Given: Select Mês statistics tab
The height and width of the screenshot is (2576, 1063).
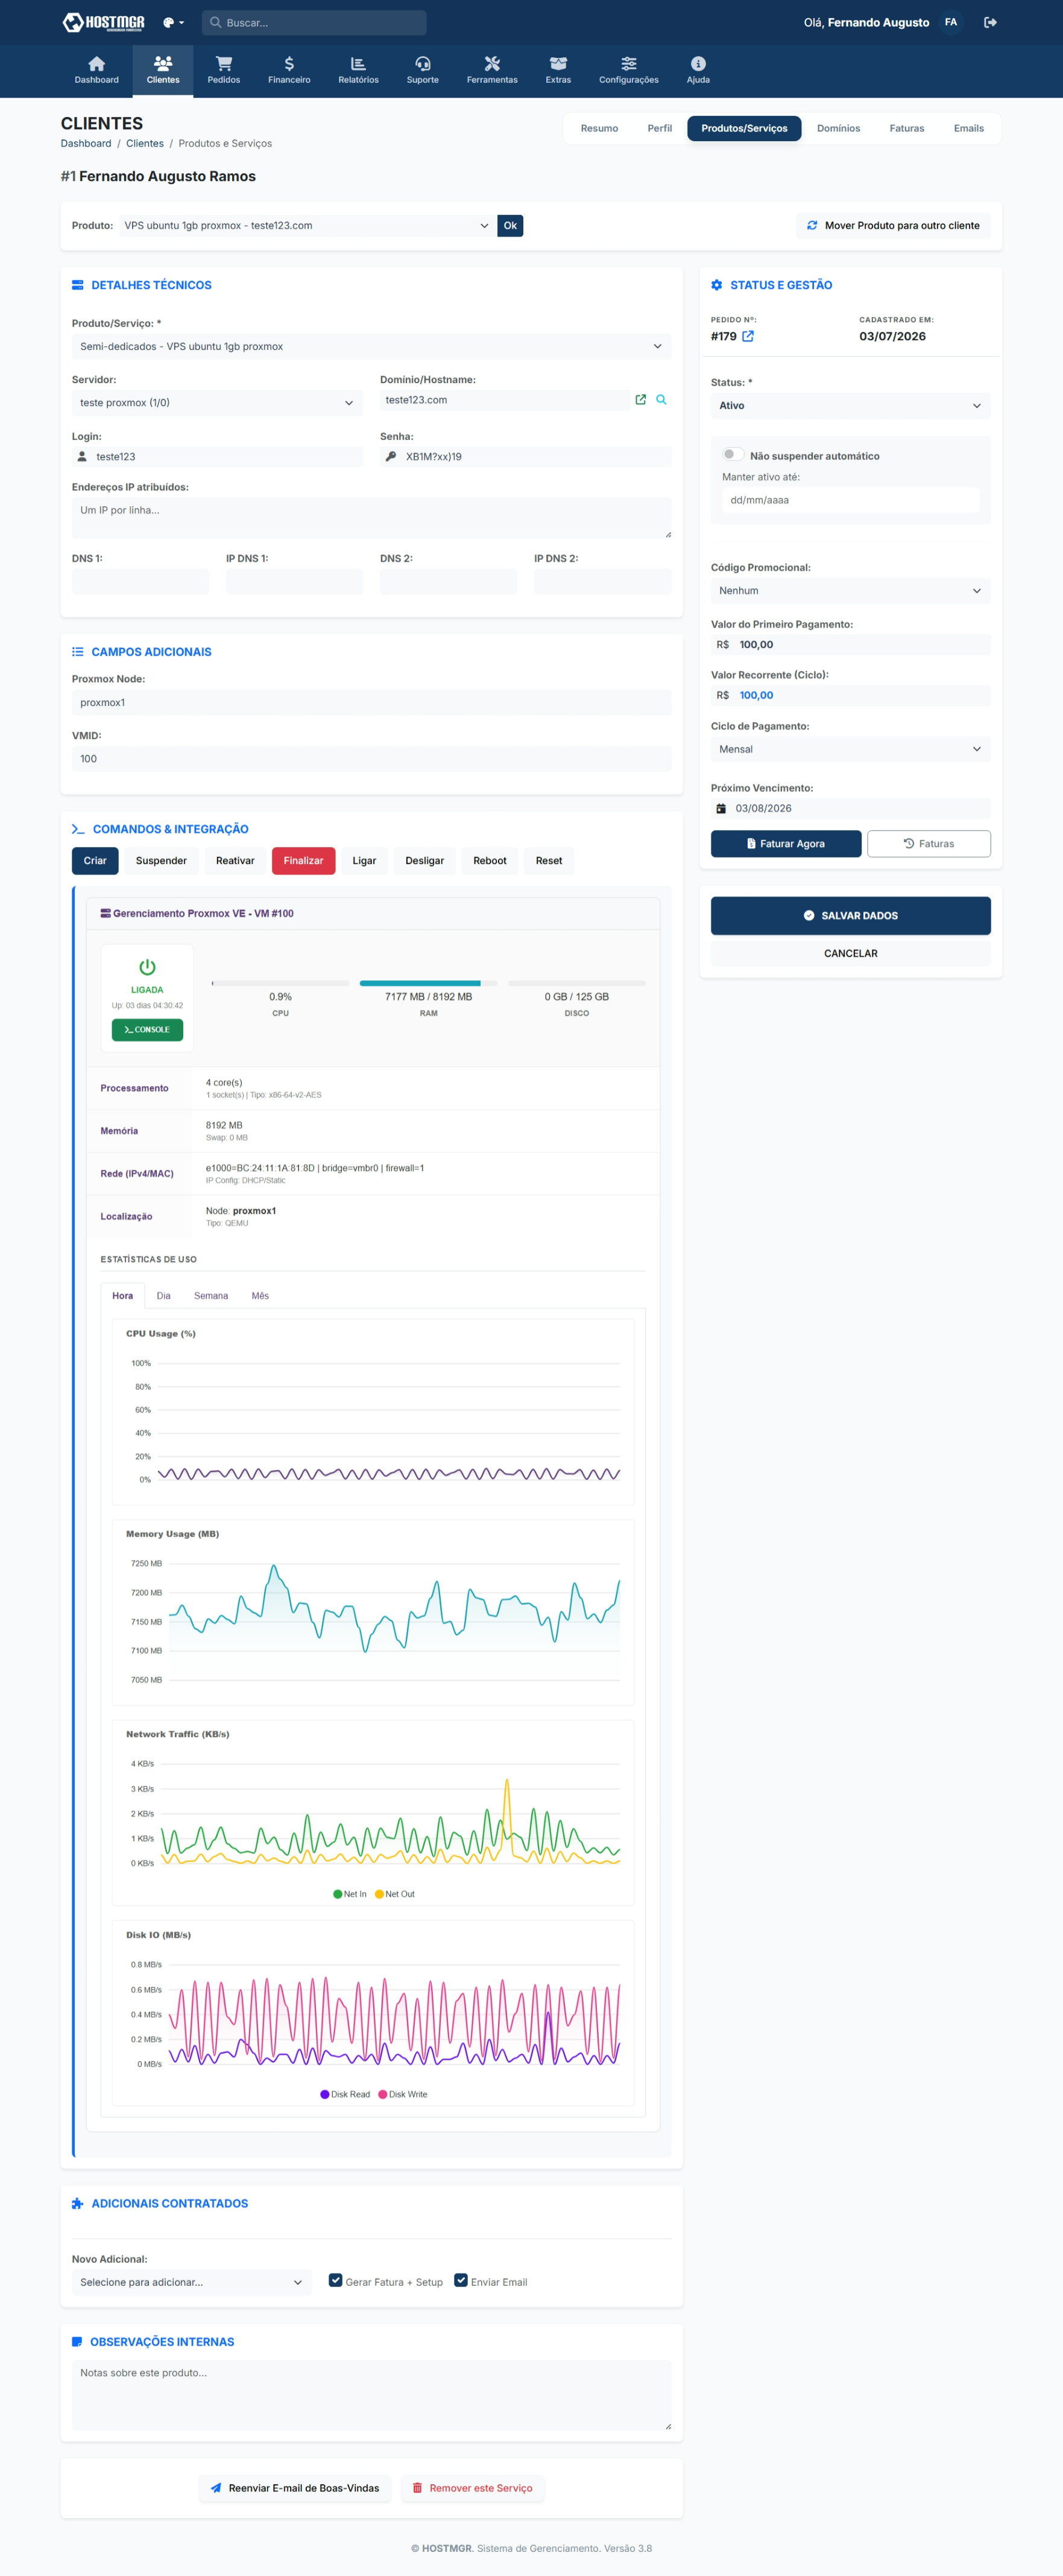Looking at the screenshot, I should [260, 1295].
